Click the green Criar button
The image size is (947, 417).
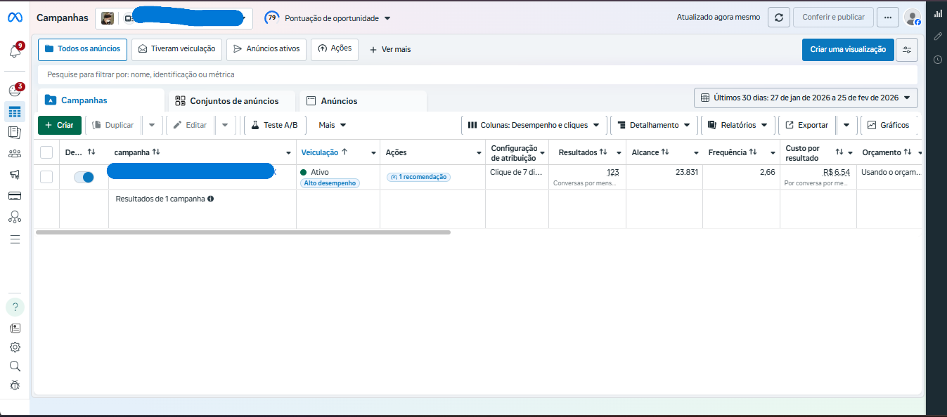tap(60, 125)
